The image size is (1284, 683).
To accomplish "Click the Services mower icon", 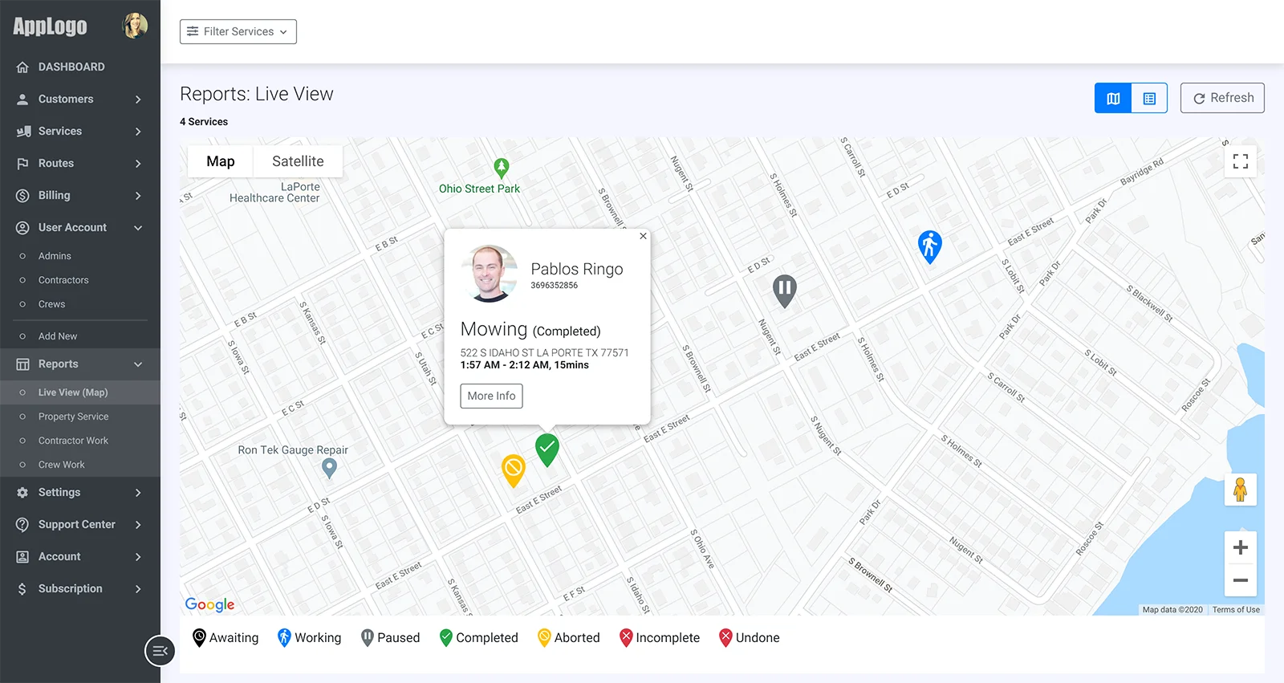I will pyautogui.click(x=23, y=132).
